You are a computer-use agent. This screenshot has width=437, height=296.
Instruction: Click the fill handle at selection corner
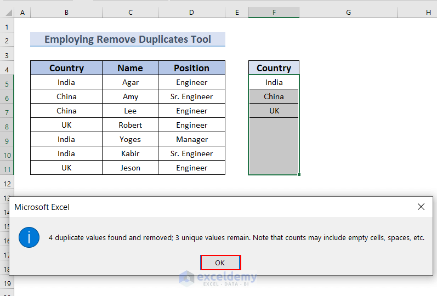tap(299, 174)
